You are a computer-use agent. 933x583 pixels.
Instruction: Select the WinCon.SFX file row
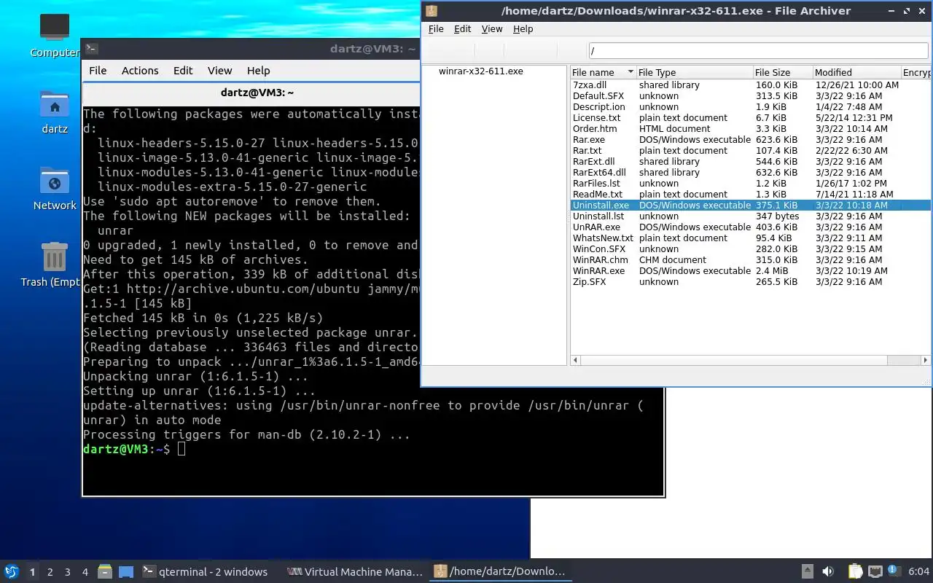(751, 249)
